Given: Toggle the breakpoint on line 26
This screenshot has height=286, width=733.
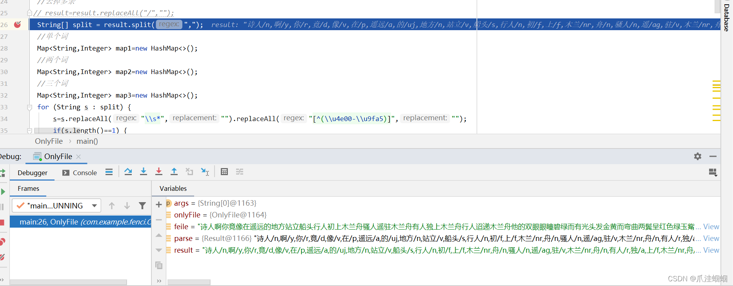Looking at the screenshot, I should 17,25.
